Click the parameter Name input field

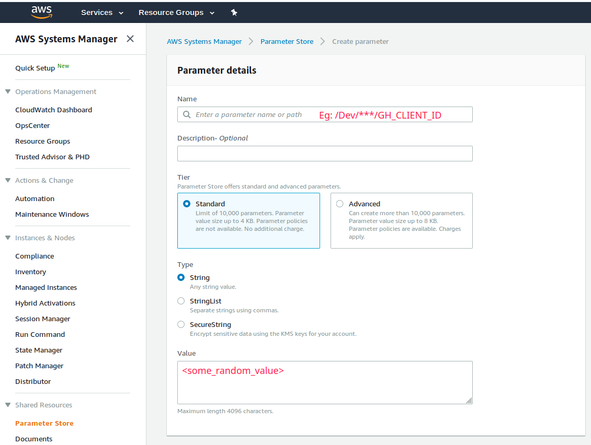coord(325,114)
